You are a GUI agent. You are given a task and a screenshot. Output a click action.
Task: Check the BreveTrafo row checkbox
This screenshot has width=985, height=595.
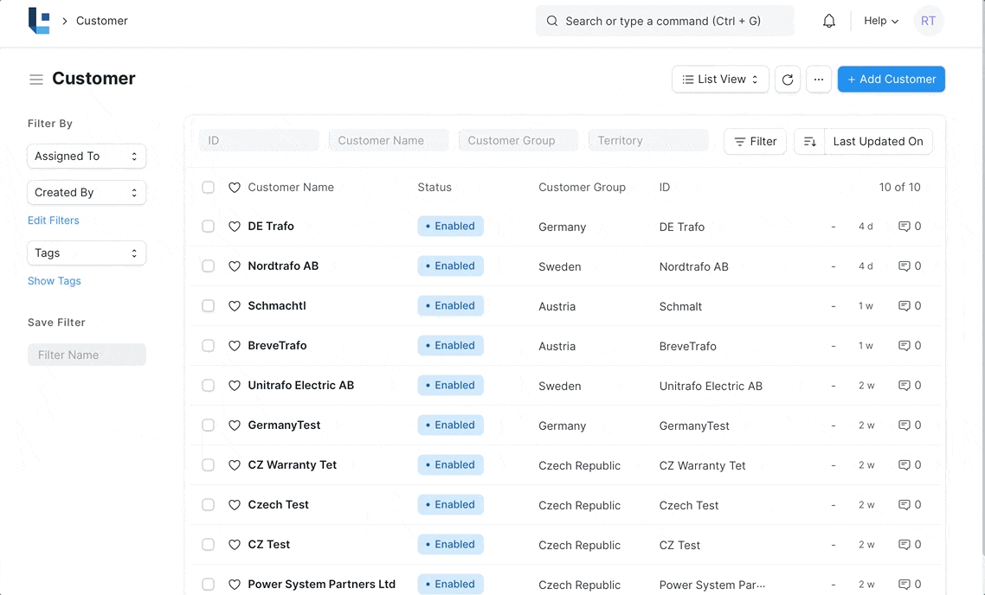point(208,346)
